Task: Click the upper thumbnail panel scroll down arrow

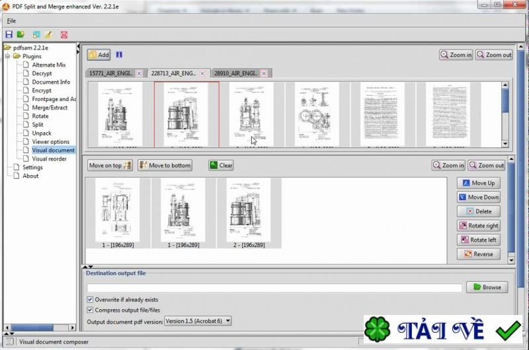Action: tap(505, 143)
